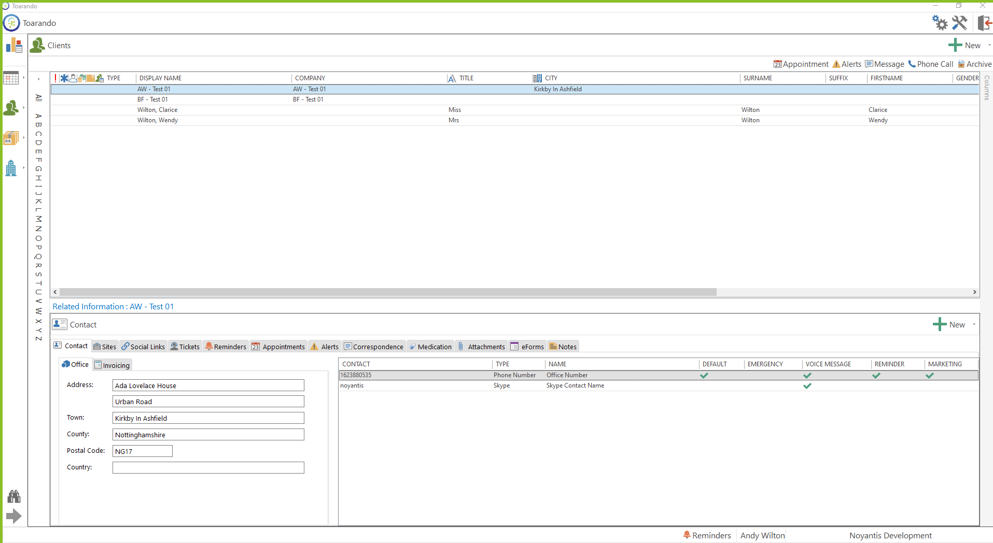Click the right arrow icon in sidebar

[x=14, y=516]
